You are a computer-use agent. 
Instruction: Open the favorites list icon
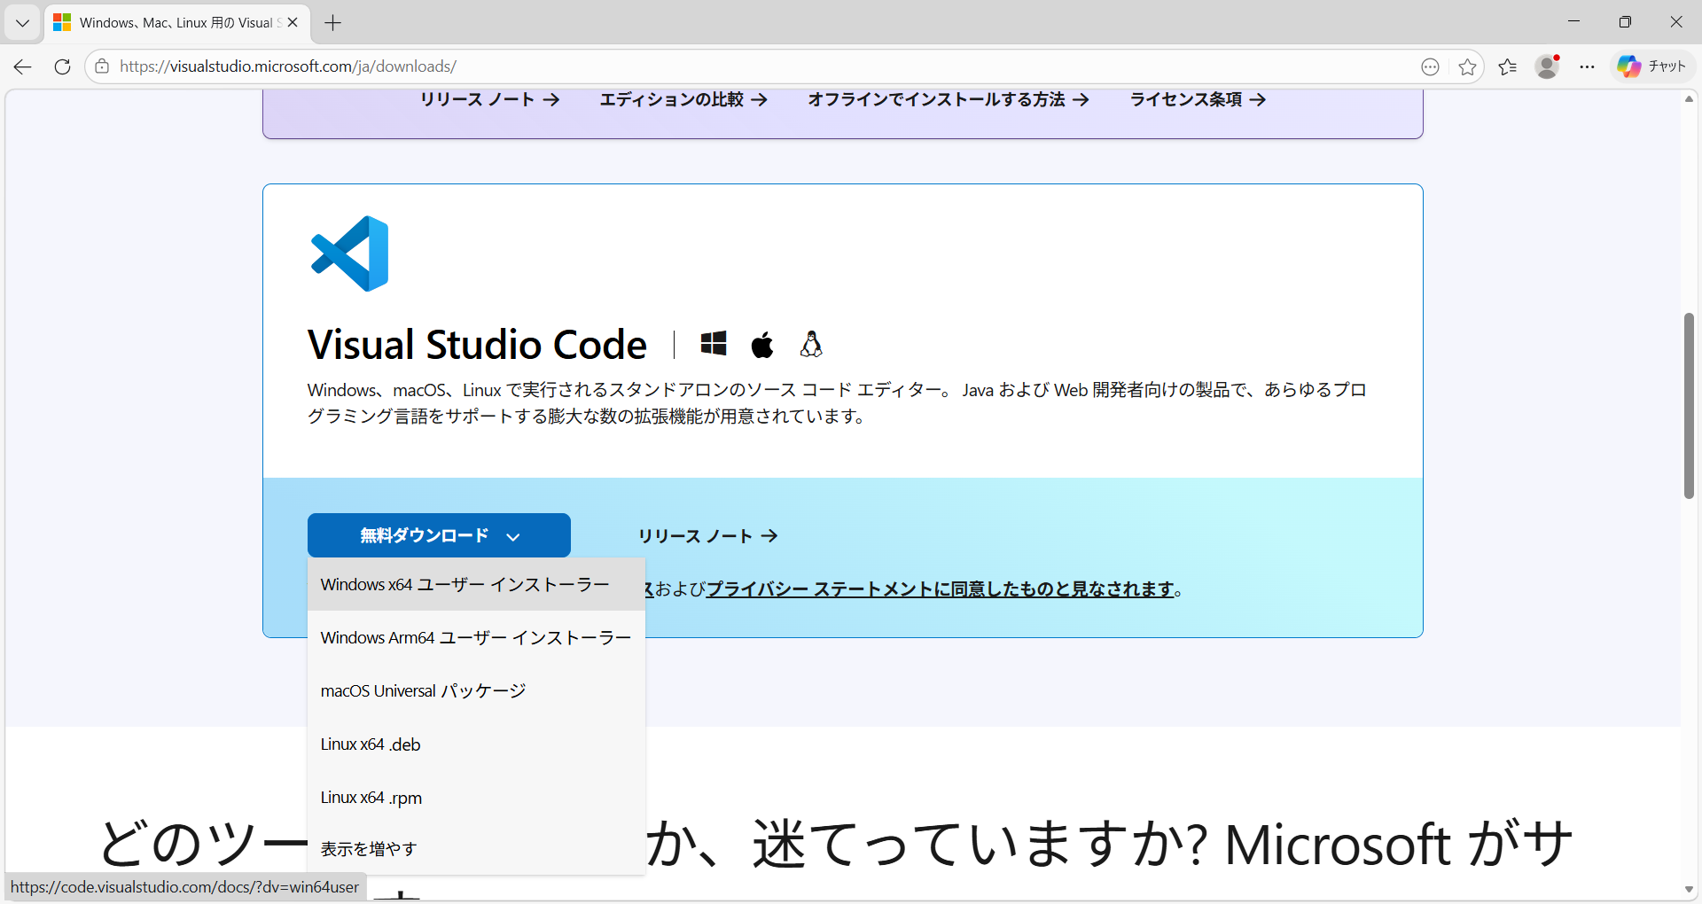[1507, 66]
